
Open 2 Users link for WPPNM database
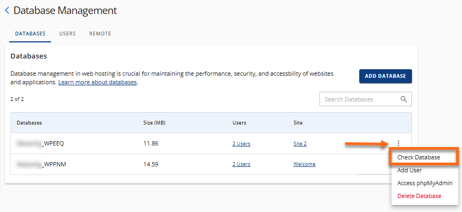(241, 164)
